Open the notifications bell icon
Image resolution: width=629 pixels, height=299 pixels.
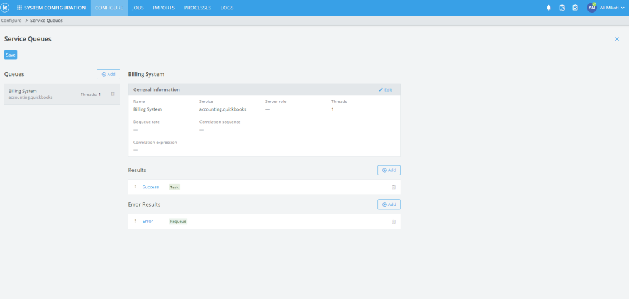click(548, 8)
